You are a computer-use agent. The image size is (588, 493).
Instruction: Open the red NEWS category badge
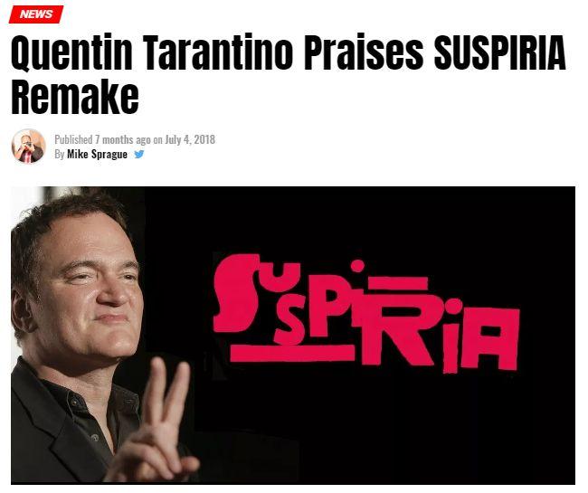36,14
